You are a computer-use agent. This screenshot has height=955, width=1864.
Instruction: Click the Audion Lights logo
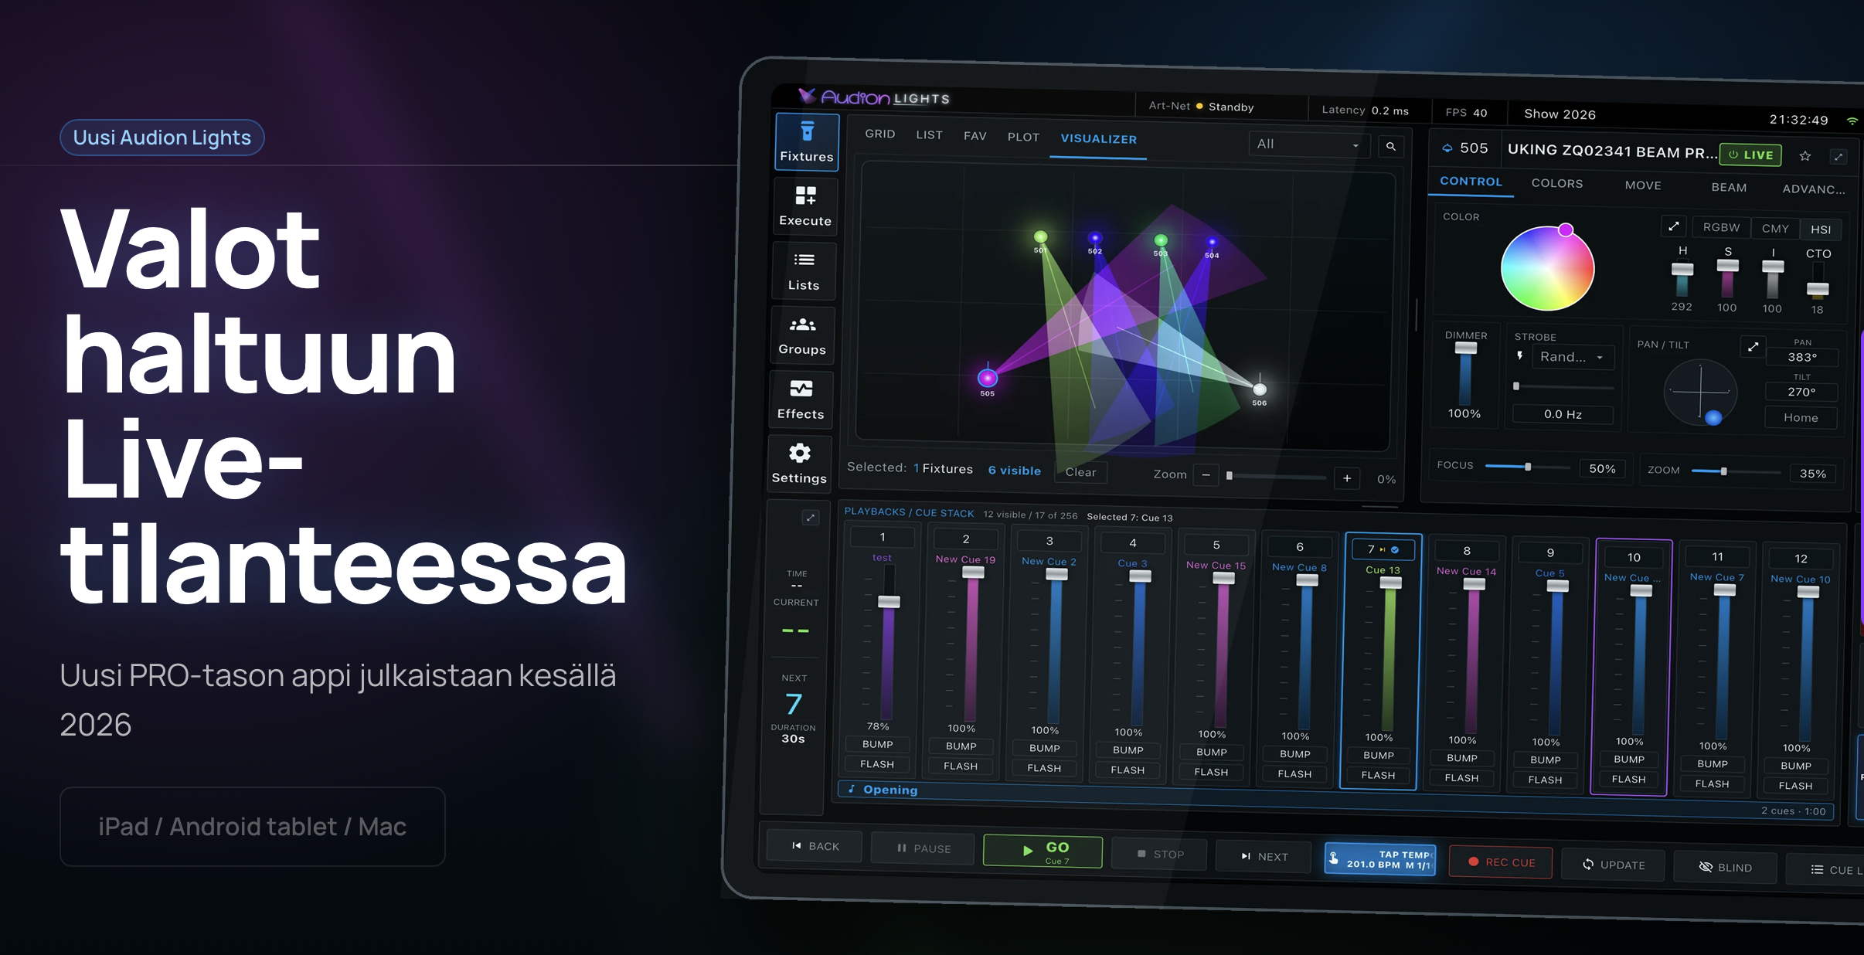pyautogui.click(x=874, y=97)
